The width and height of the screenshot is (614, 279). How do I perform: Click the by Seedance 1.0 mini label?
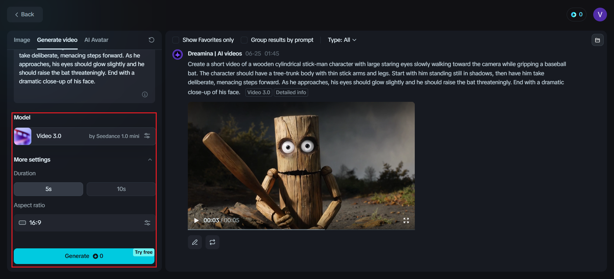[x=114, y=136]
